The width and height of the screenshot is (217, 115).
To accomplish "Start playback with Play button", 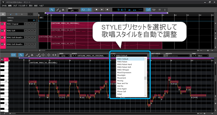I will [x=102, y=10].
